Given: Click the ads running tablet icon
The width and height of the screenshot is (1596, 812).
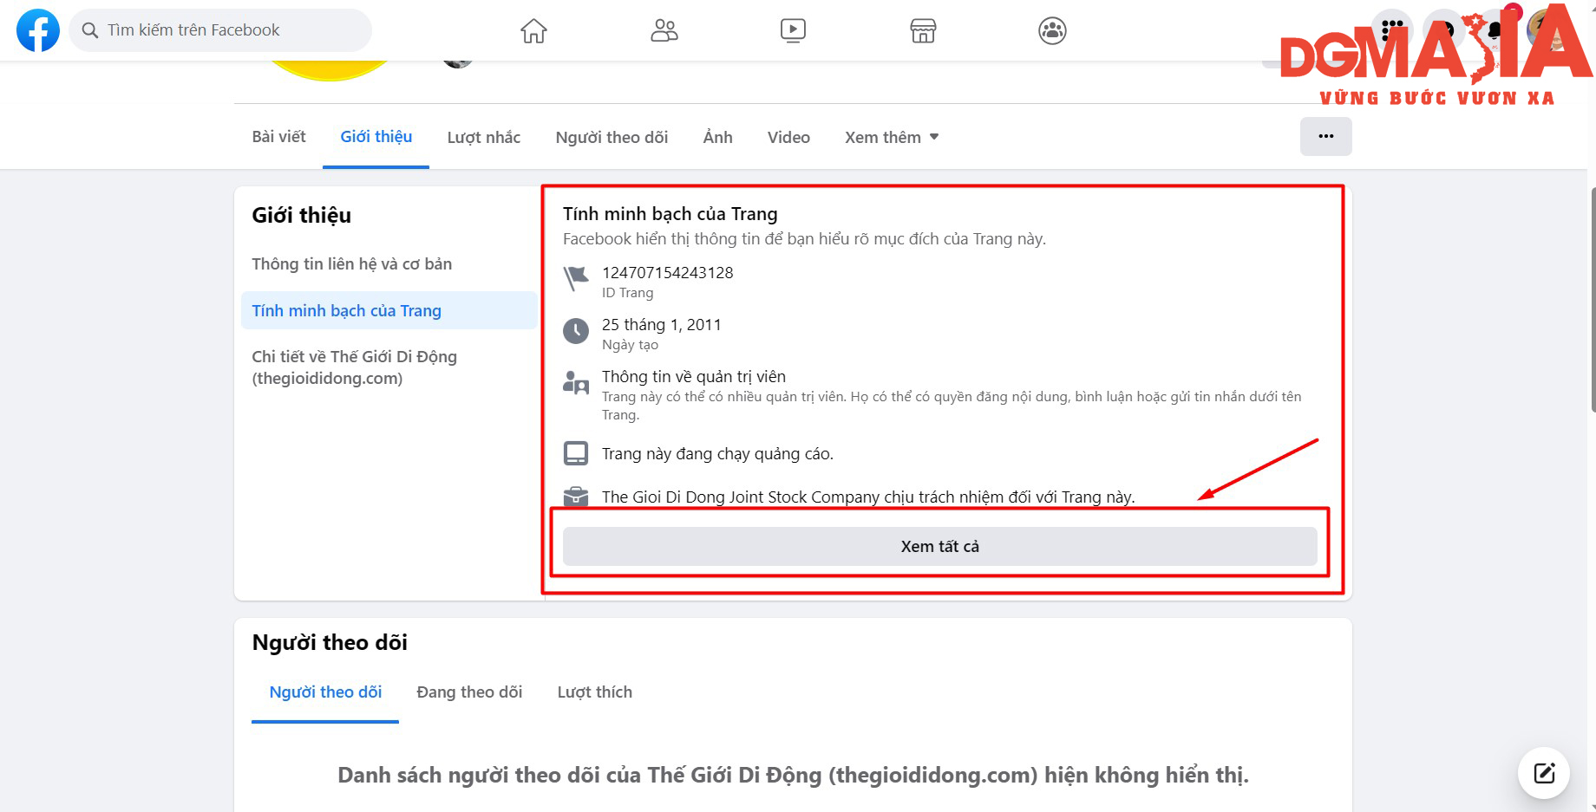Looking at the screenshot, I should pyautogui.click(x=576, y=453).
